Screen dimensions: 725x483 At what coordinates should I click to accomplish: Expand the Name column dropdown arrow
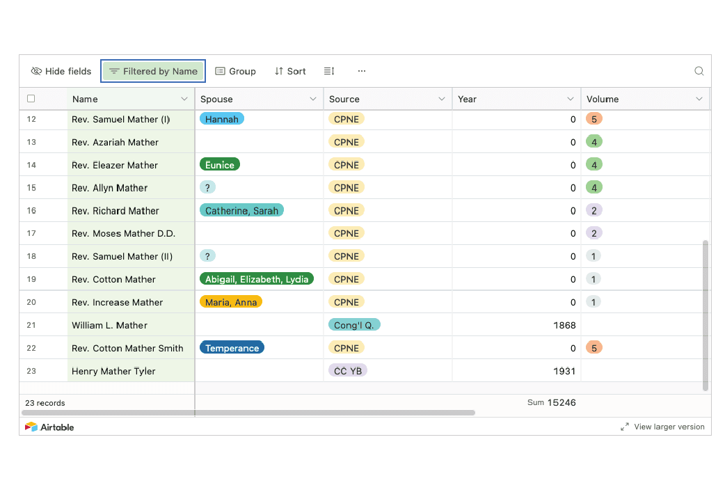click(x=184, y=99)
